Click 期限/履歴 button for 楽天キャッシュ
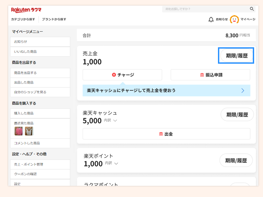 click(237, 115)
